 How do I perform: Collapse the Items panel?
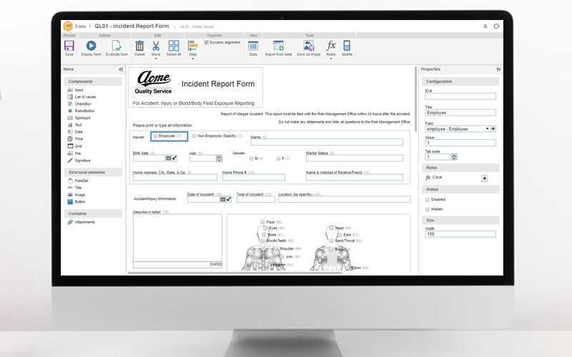point(121,69)
